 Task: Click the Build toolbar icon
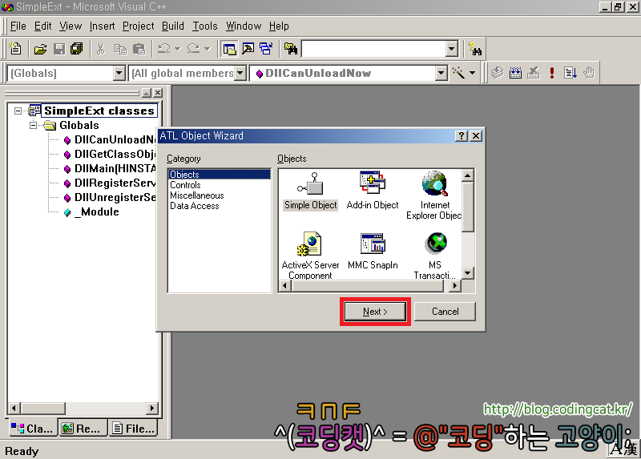pos(515,73)
